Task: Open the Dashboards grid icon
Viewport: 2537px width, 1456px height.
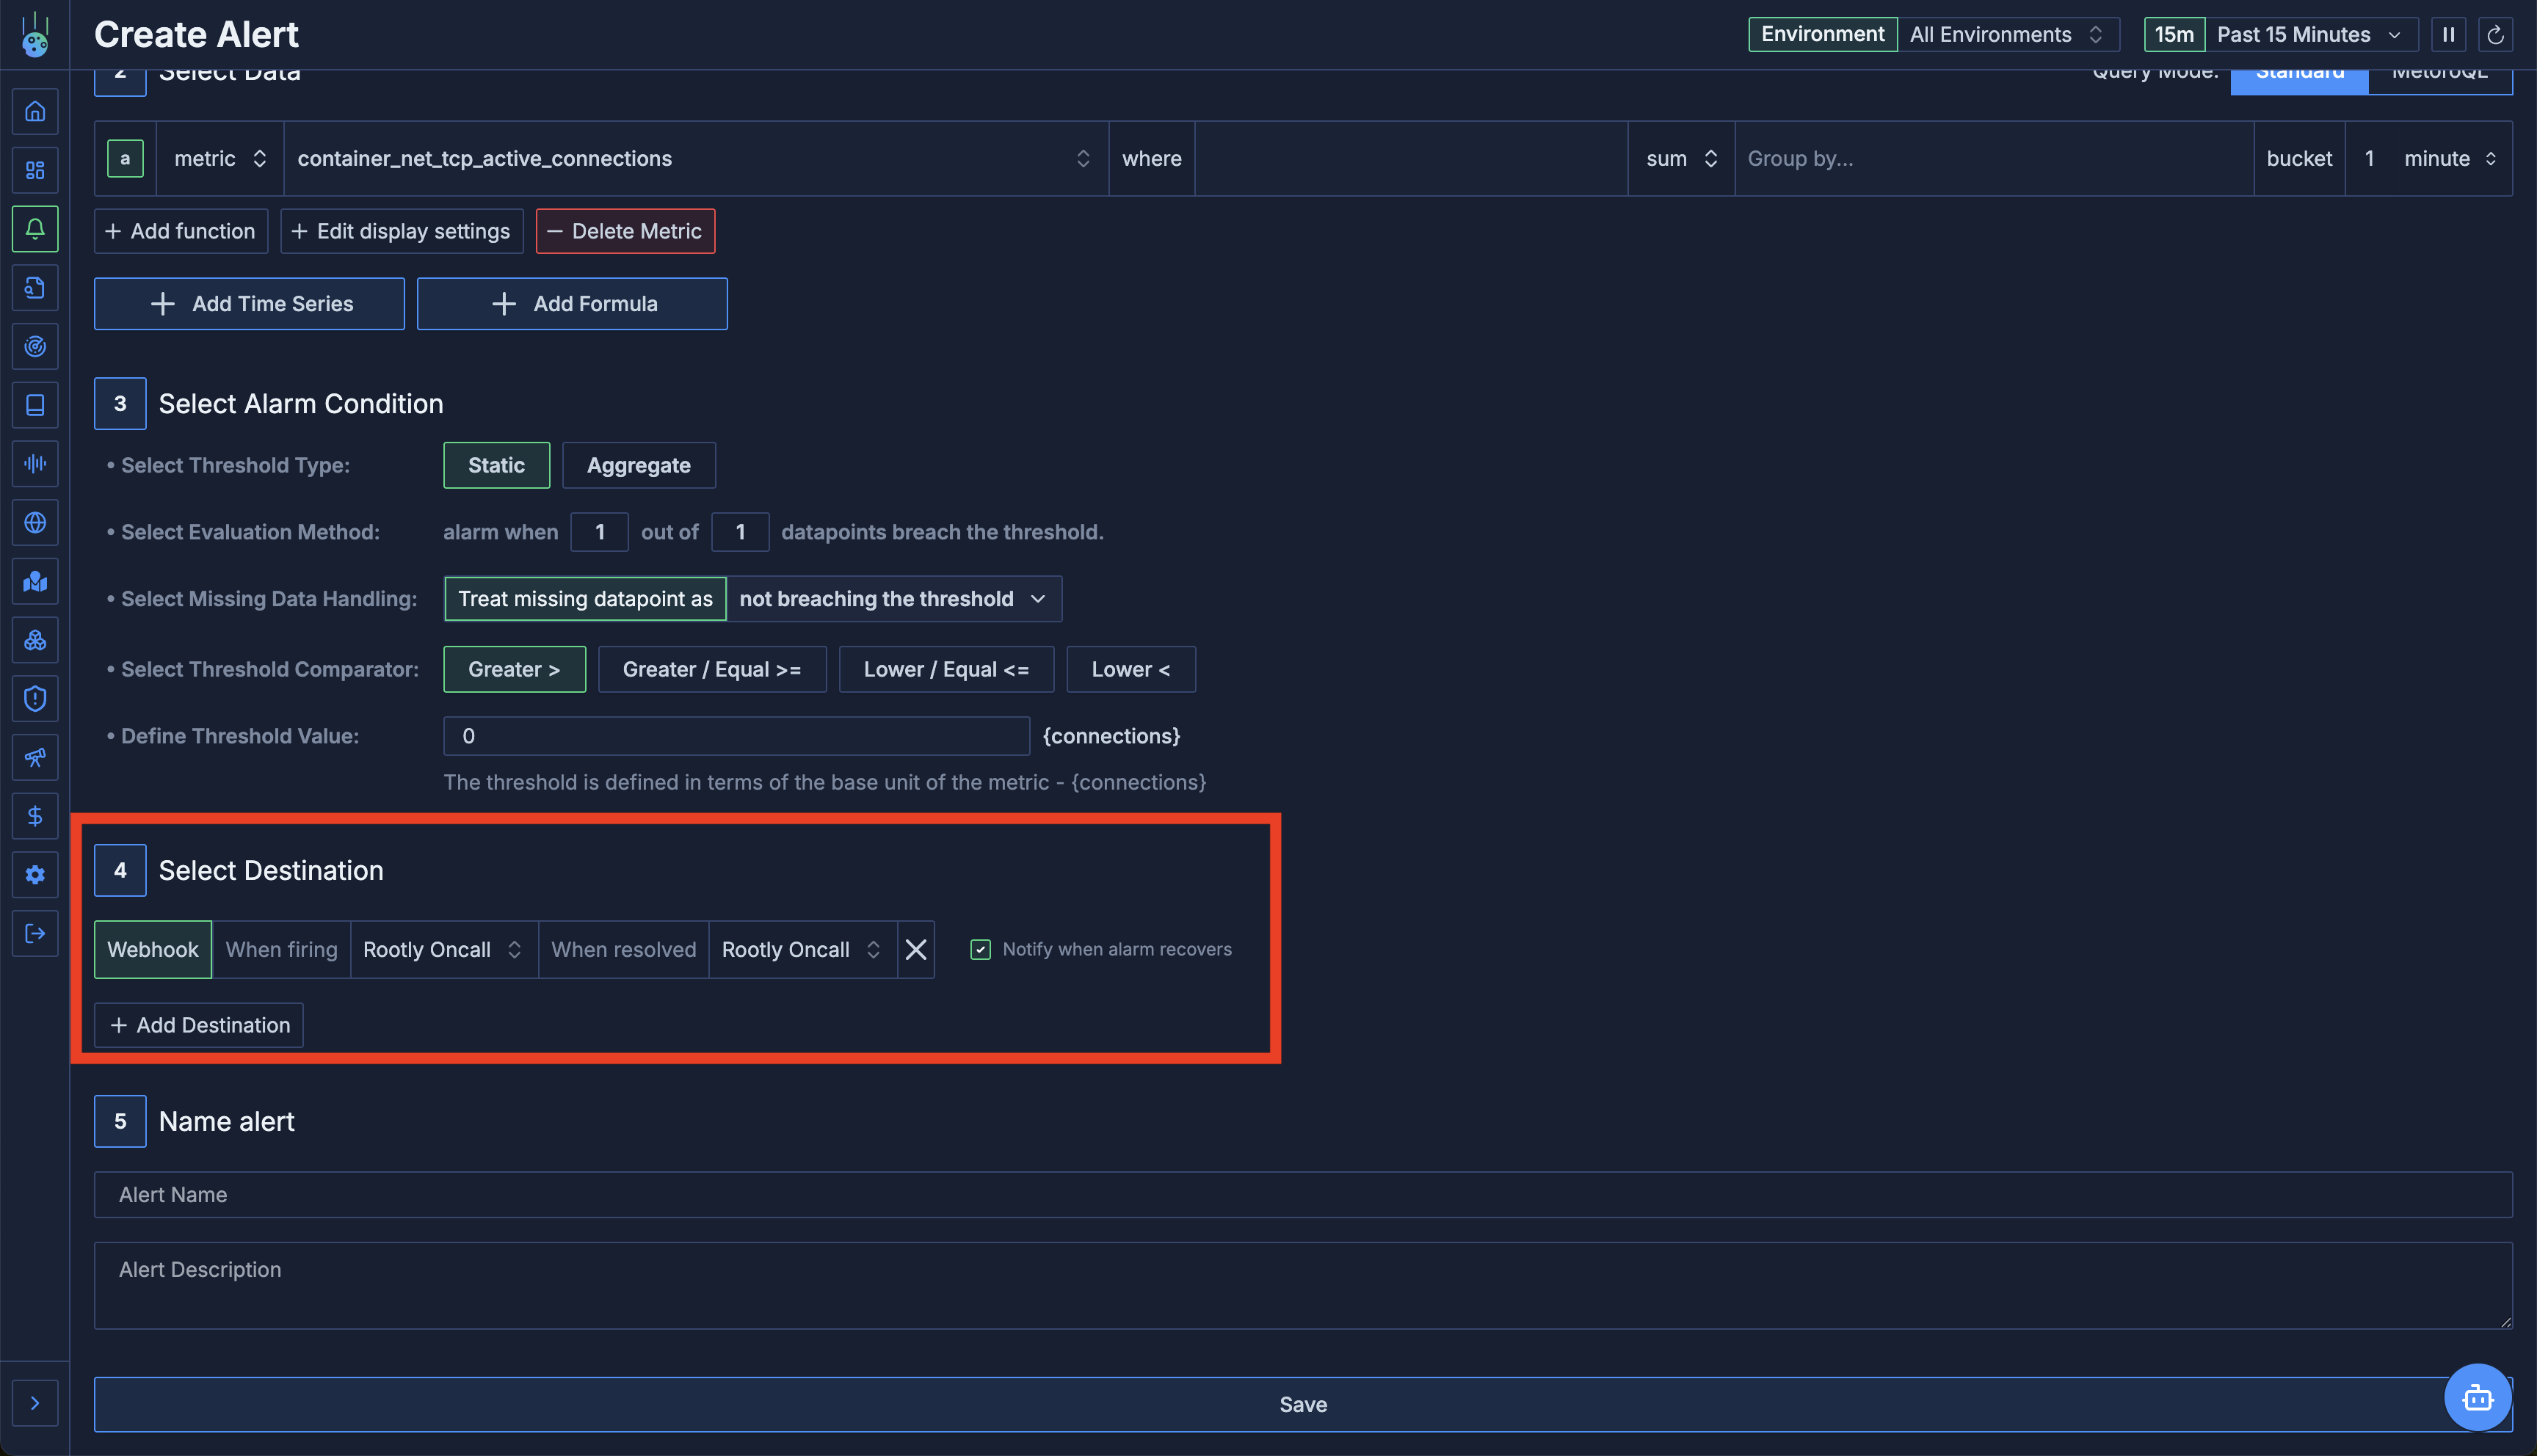Action: click(x=35, y=170)
